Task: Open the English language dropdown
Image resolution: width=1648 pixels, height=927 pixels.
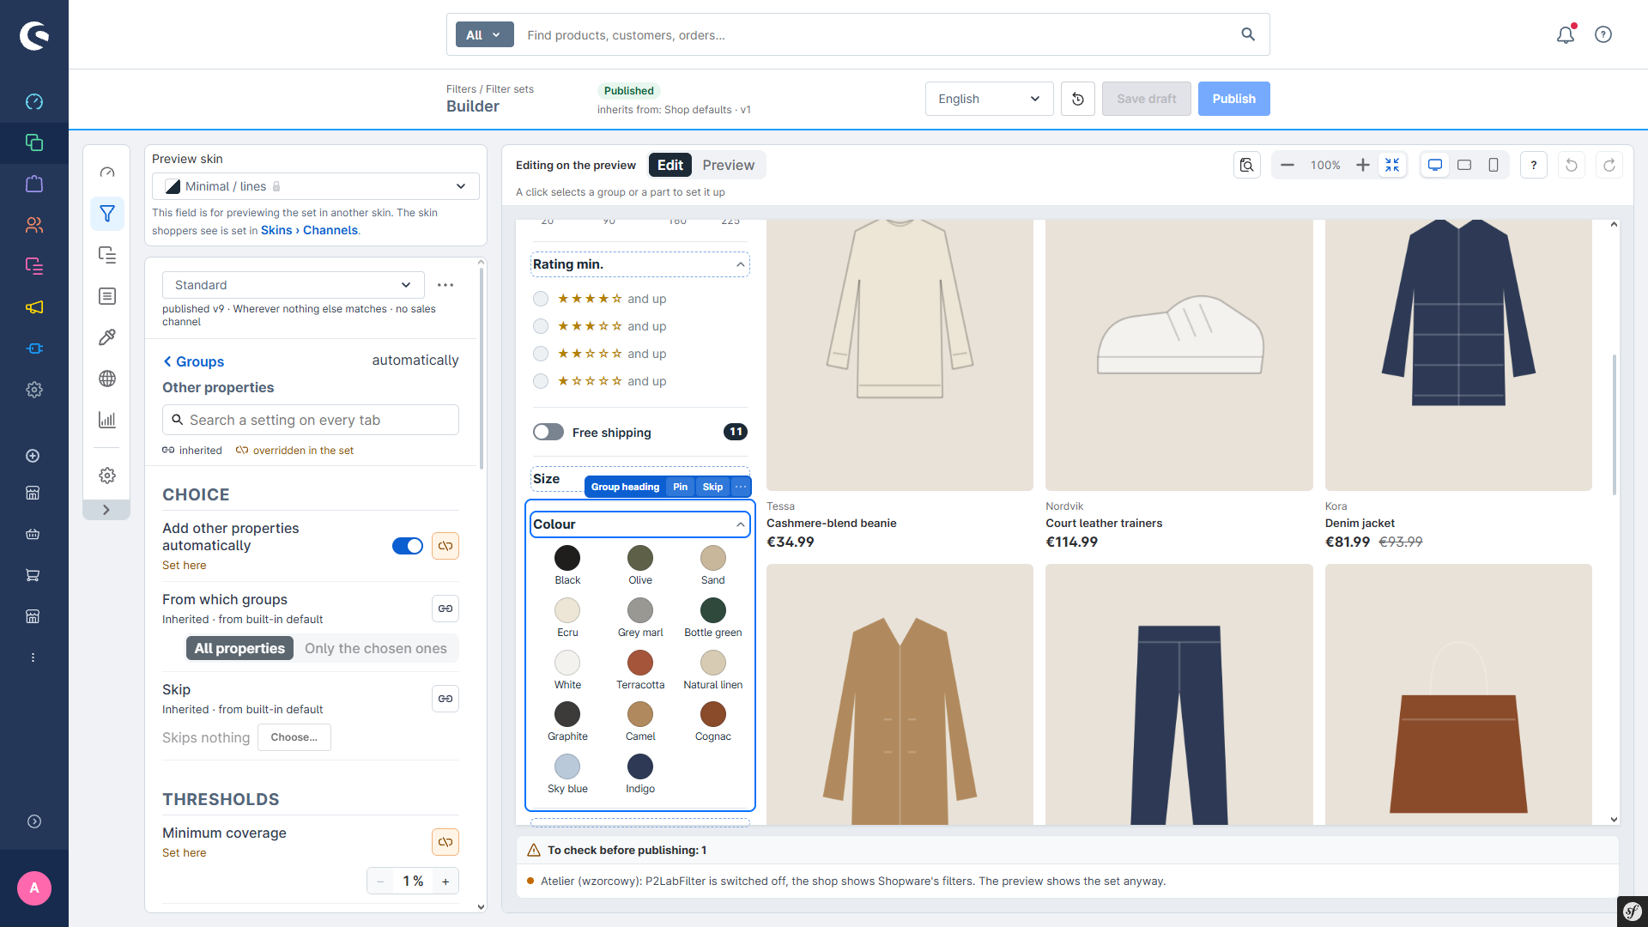Action: coord(989,99)
